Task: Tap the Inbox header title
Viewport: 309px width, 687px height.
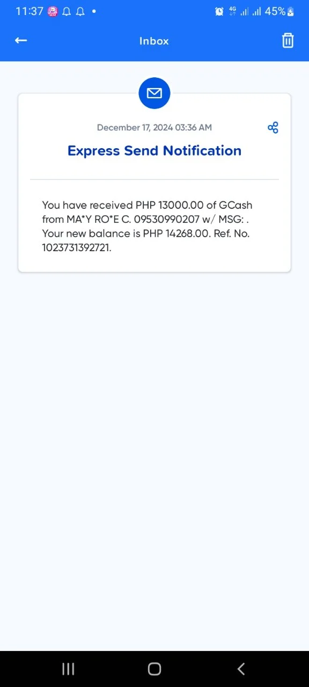Action: click(154, 41)
